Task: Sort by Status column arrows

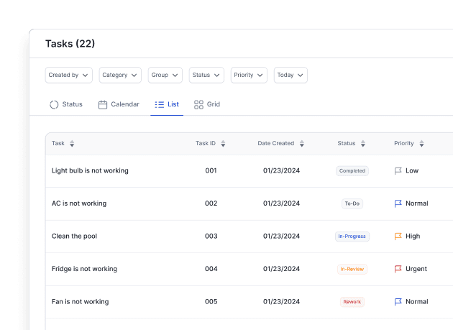Action: tap(362, 144)
